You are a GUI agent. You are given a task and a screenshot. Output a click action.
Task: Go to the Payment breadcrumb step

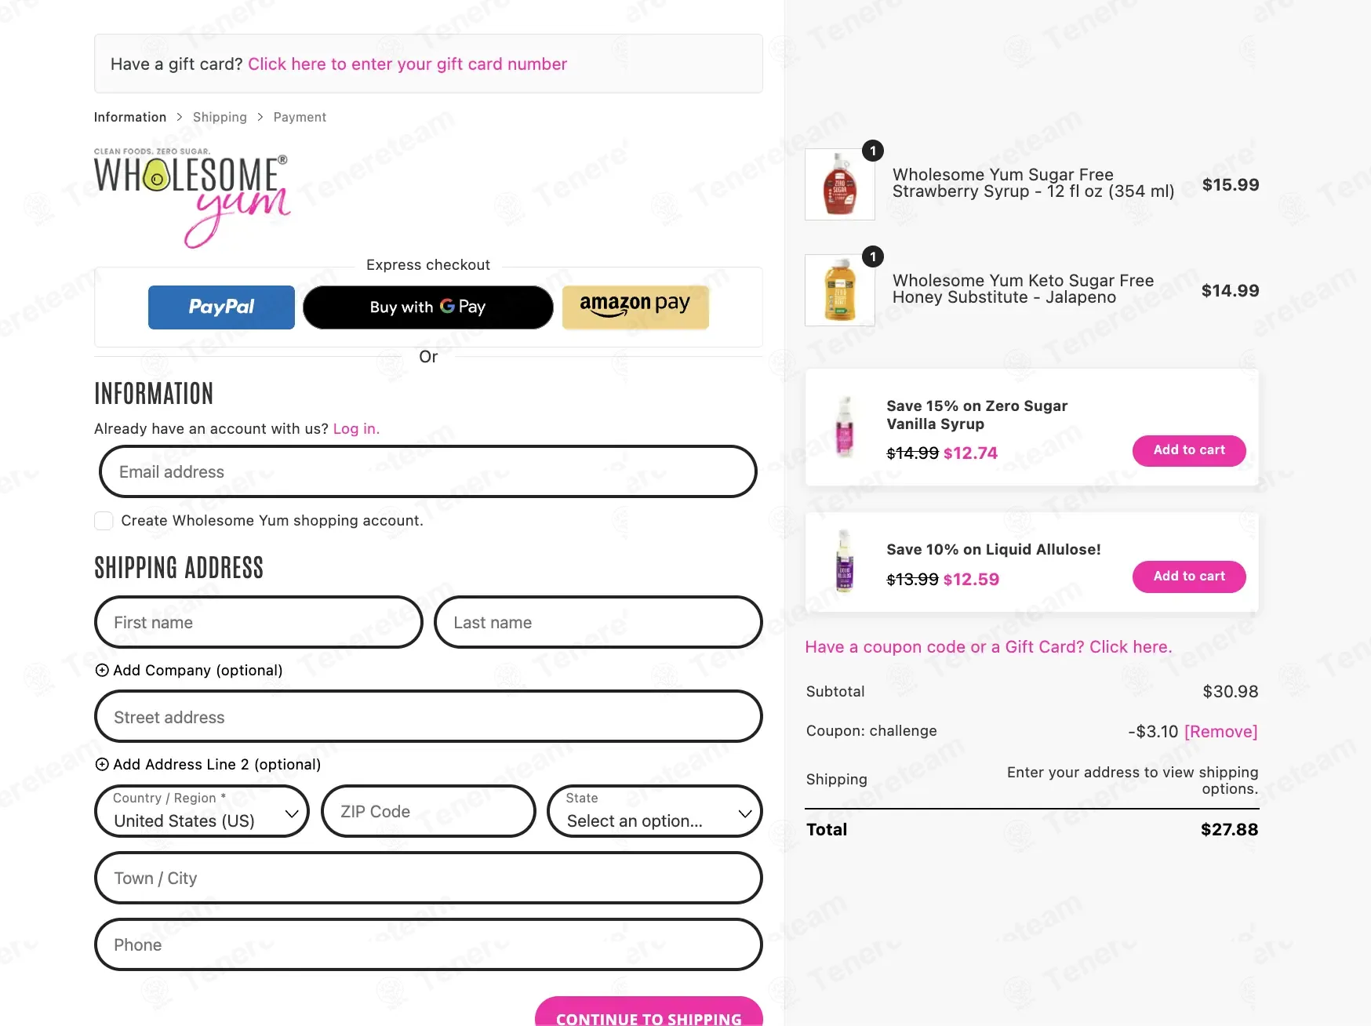pyautogui.click(x=300, y=117)
